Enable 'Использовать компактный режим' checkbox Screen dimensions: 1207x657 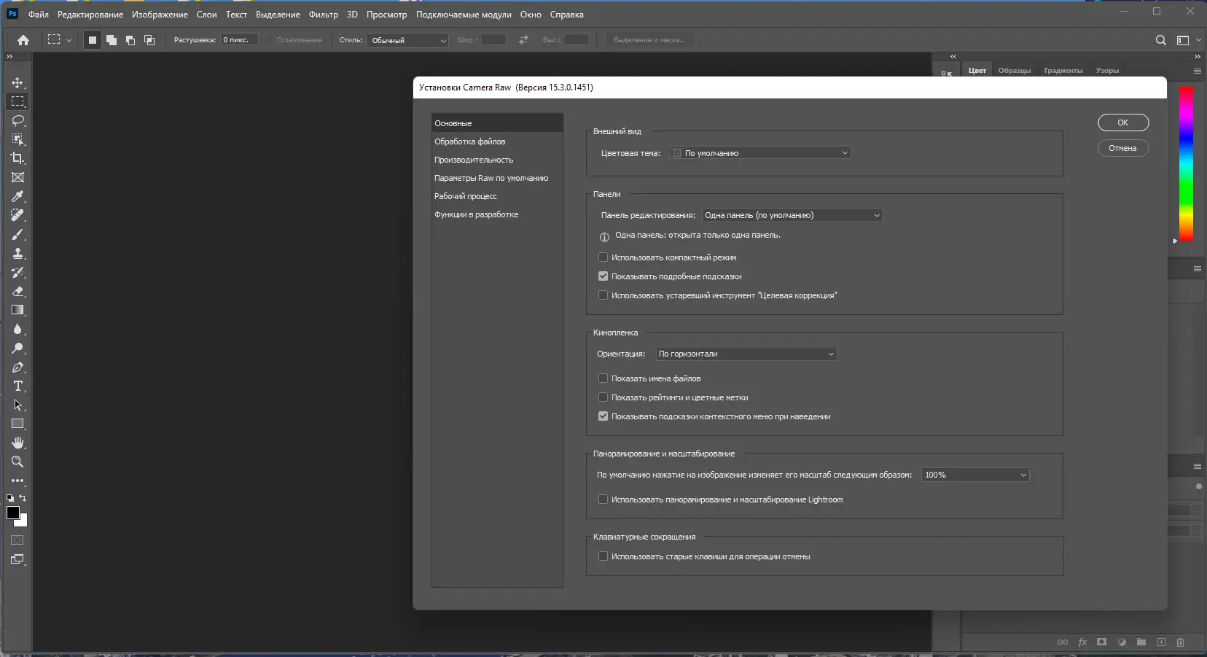click(603, 257)
